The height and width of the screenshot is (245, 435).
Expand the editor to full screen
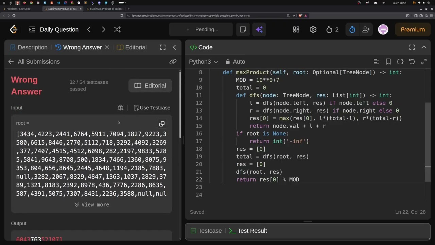[424, 62]
